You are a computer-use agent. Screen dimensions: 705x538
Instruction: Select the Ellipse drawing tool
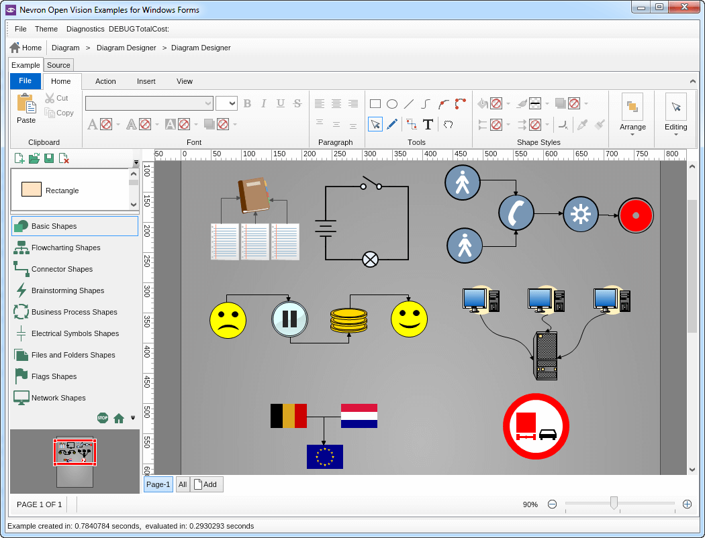(x=392, y=104)
